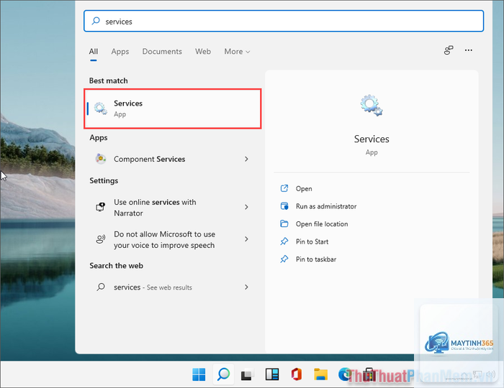Click the web search magnifier icon for services
Image resolution: width=504 pixels, height=388 pixels.
click(101, 287)
